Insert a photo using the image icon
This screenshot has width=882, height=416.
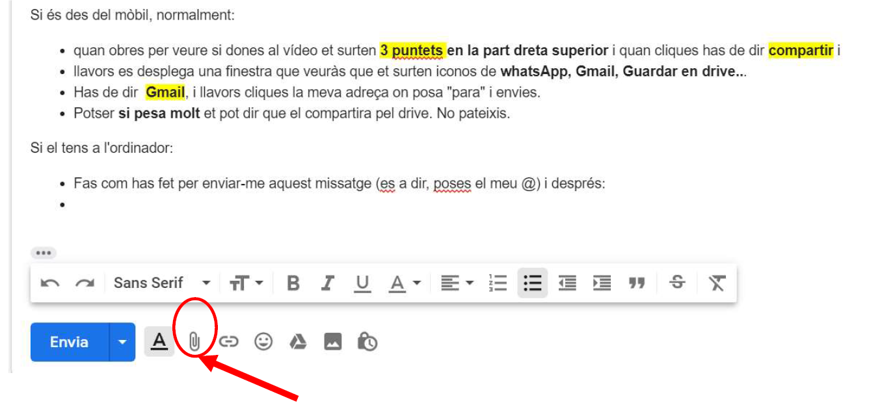[x=333, y=342]
